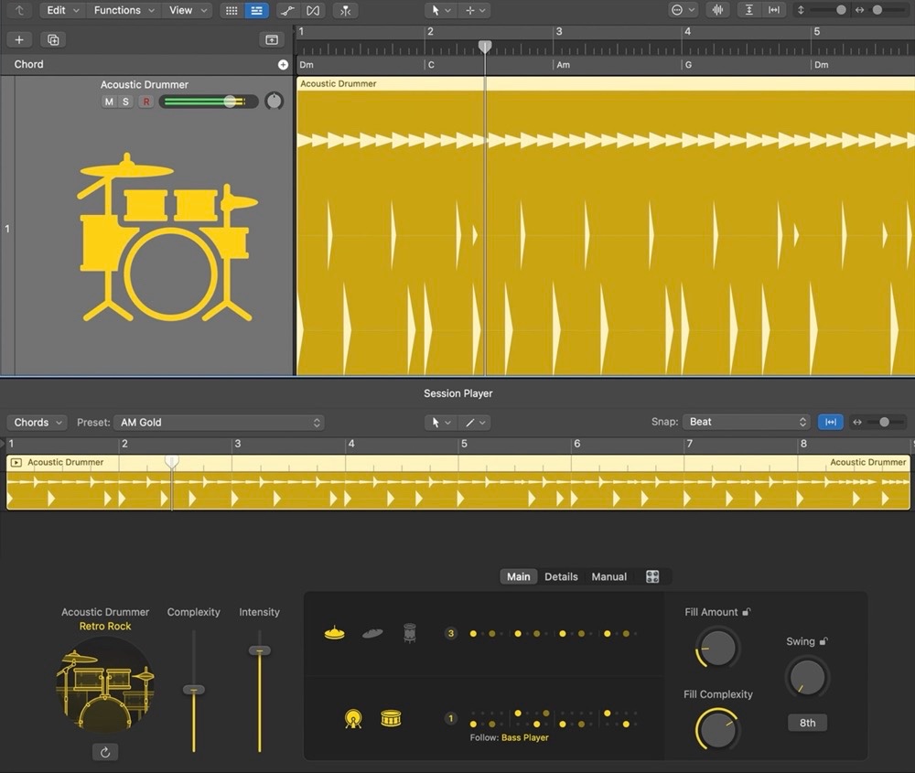Add a new track with plus button
Image resolution: width=915 pixels, height=773 pixels.
[19, 39]
